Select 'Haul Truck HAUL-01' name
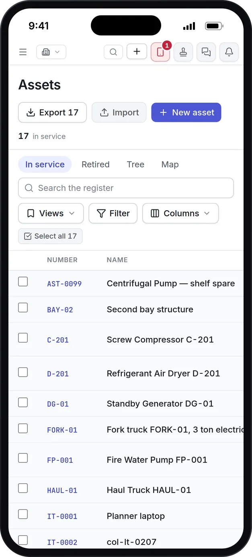Screen dimensions: 252x557 (149, 490)
